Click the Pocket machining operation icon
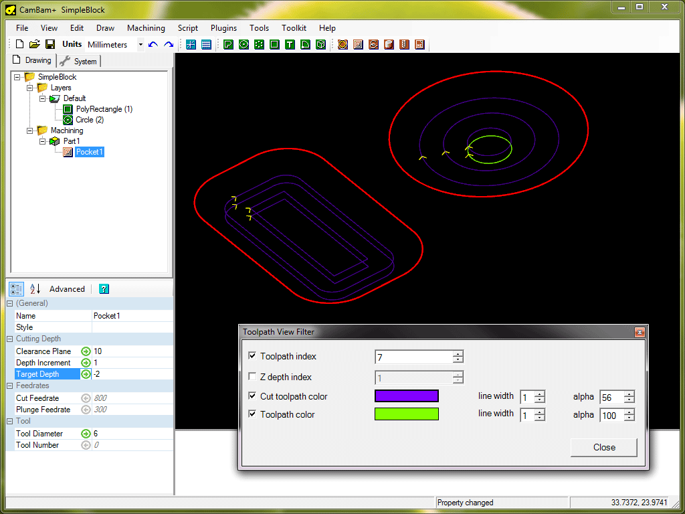The height and width of the screenshot is (514, 685). (x=358, y=45)
